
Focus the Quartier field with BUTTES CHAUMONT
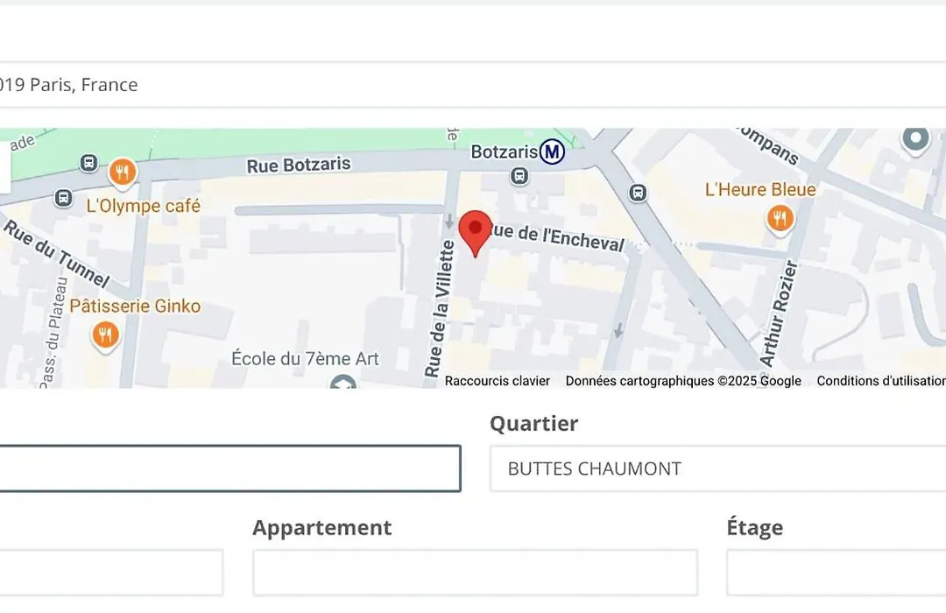pyautogui.click(x=718, y=469)
